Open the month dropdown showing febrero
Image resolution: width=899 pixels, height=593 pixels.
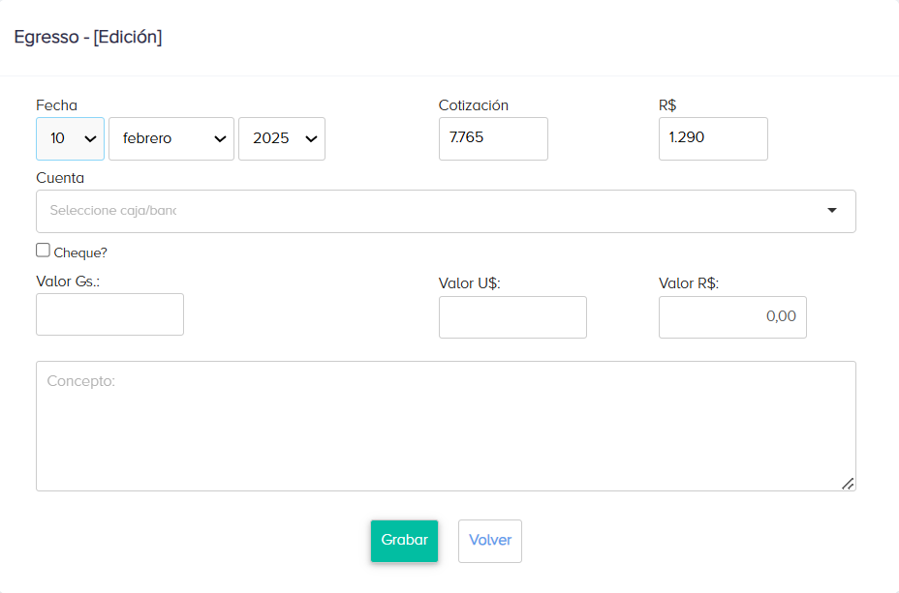[x=170, y=138]
